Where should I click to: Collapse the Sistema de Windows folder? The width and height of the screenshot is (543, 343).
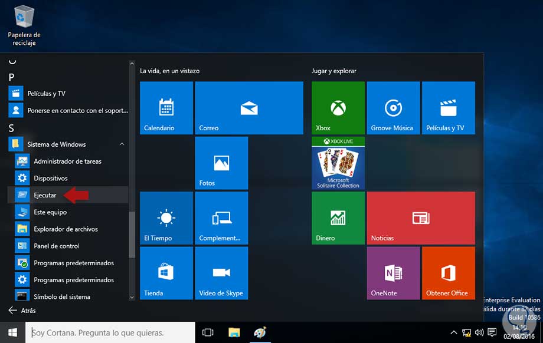coord(122,144)
